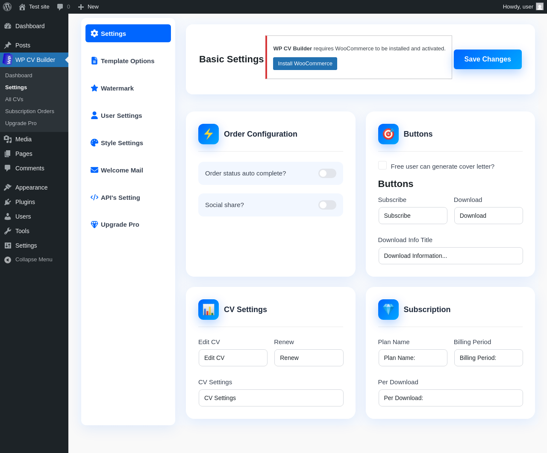This screenshot has width=547, height=453.
Task: Switch to the Watermark tab
Action: coord(128,88)
